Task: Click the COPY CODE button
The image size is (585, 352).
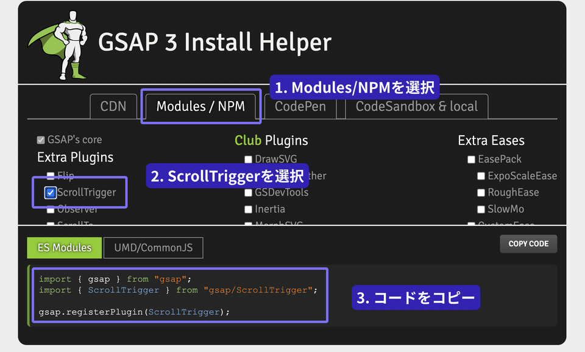Action: click(x=528, y=244)
